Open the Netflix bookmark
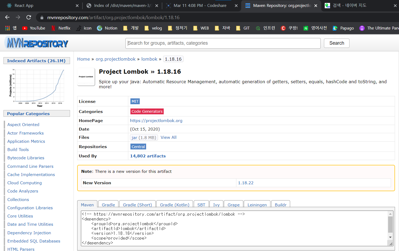 click(61, 28)
